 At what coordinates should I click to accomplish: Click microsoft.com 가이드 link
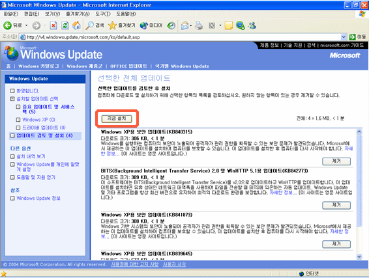coord(342,45)
